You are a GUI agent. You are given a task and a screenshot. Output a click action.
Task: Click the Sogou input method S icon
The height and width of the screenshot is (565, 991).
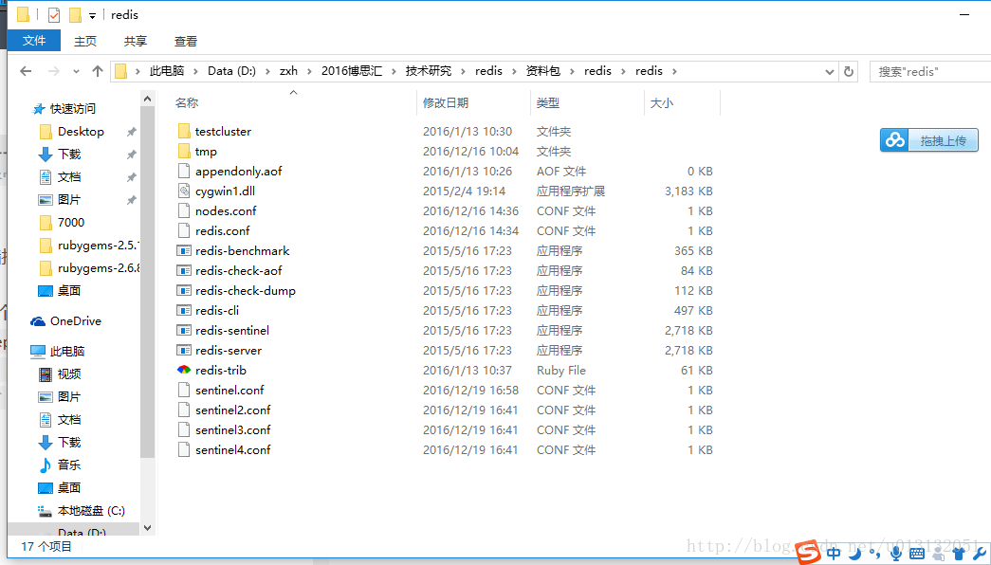[x=808, y=553]
